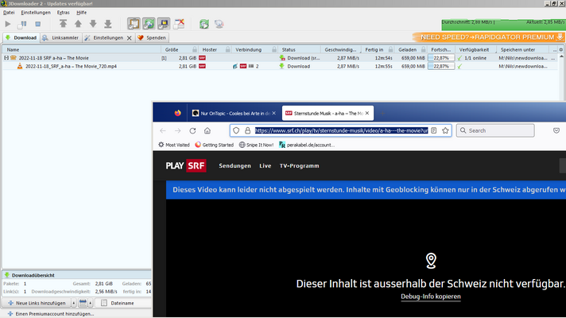The image size is (566, 318).
Task: Toggle lock on the Geladen column
Action: 424,49
